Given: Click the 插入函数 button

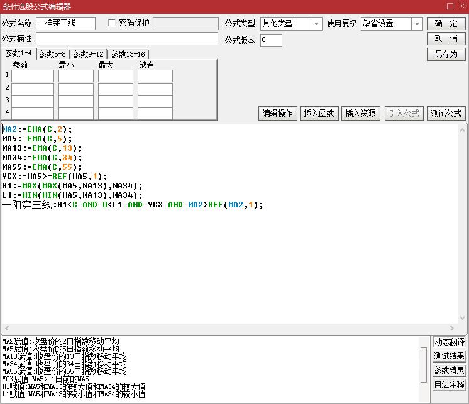Looking at the screenshot, I should [319, 113].
